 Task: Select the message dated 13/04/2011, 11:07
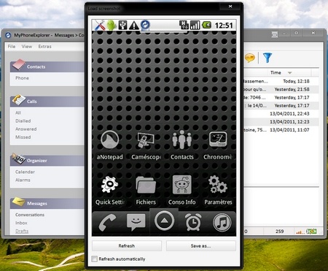click(281, 130)
